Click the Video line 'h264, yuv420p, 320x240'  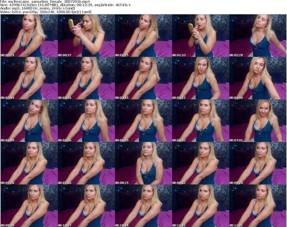coord(33,12)
